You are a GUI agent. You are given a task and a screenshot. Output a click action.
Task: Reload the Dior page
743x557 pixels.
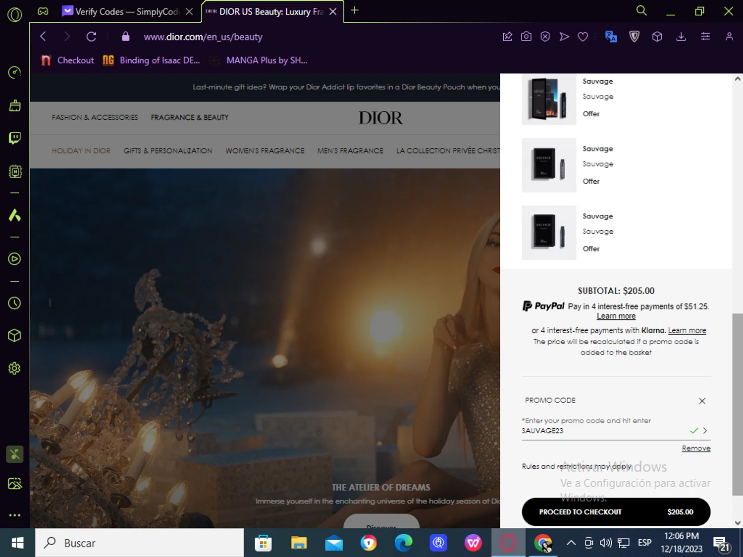point(91,37)
